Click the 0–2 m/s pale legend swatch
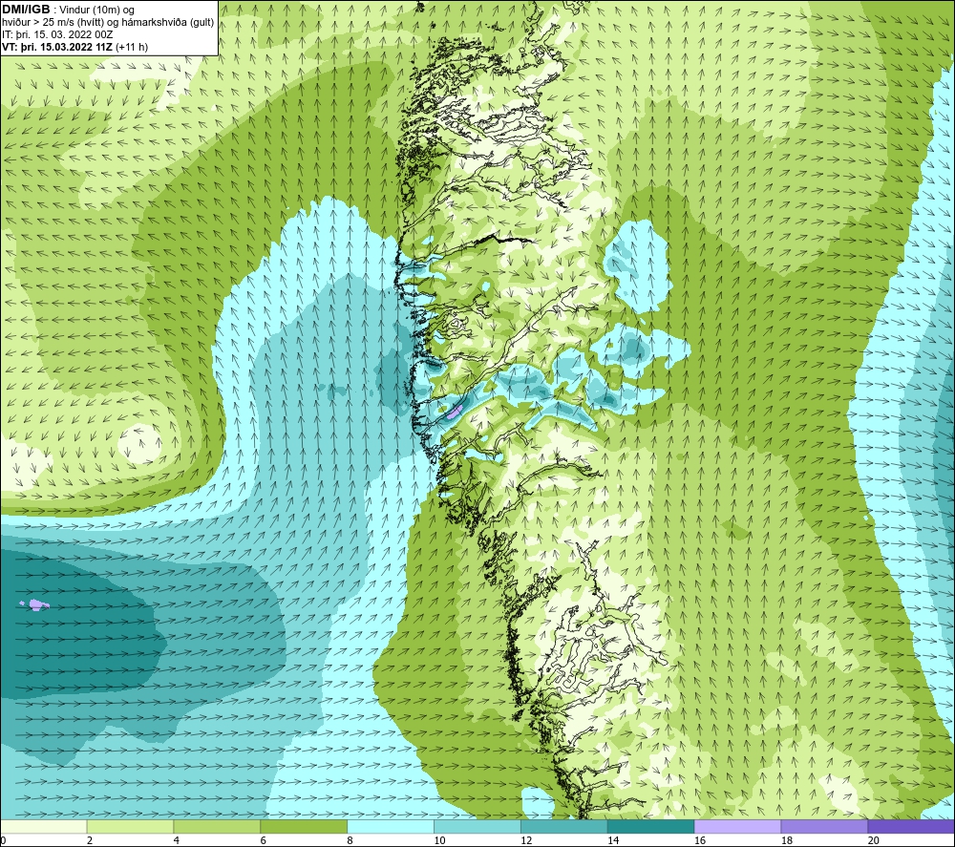 click(44, 826)
